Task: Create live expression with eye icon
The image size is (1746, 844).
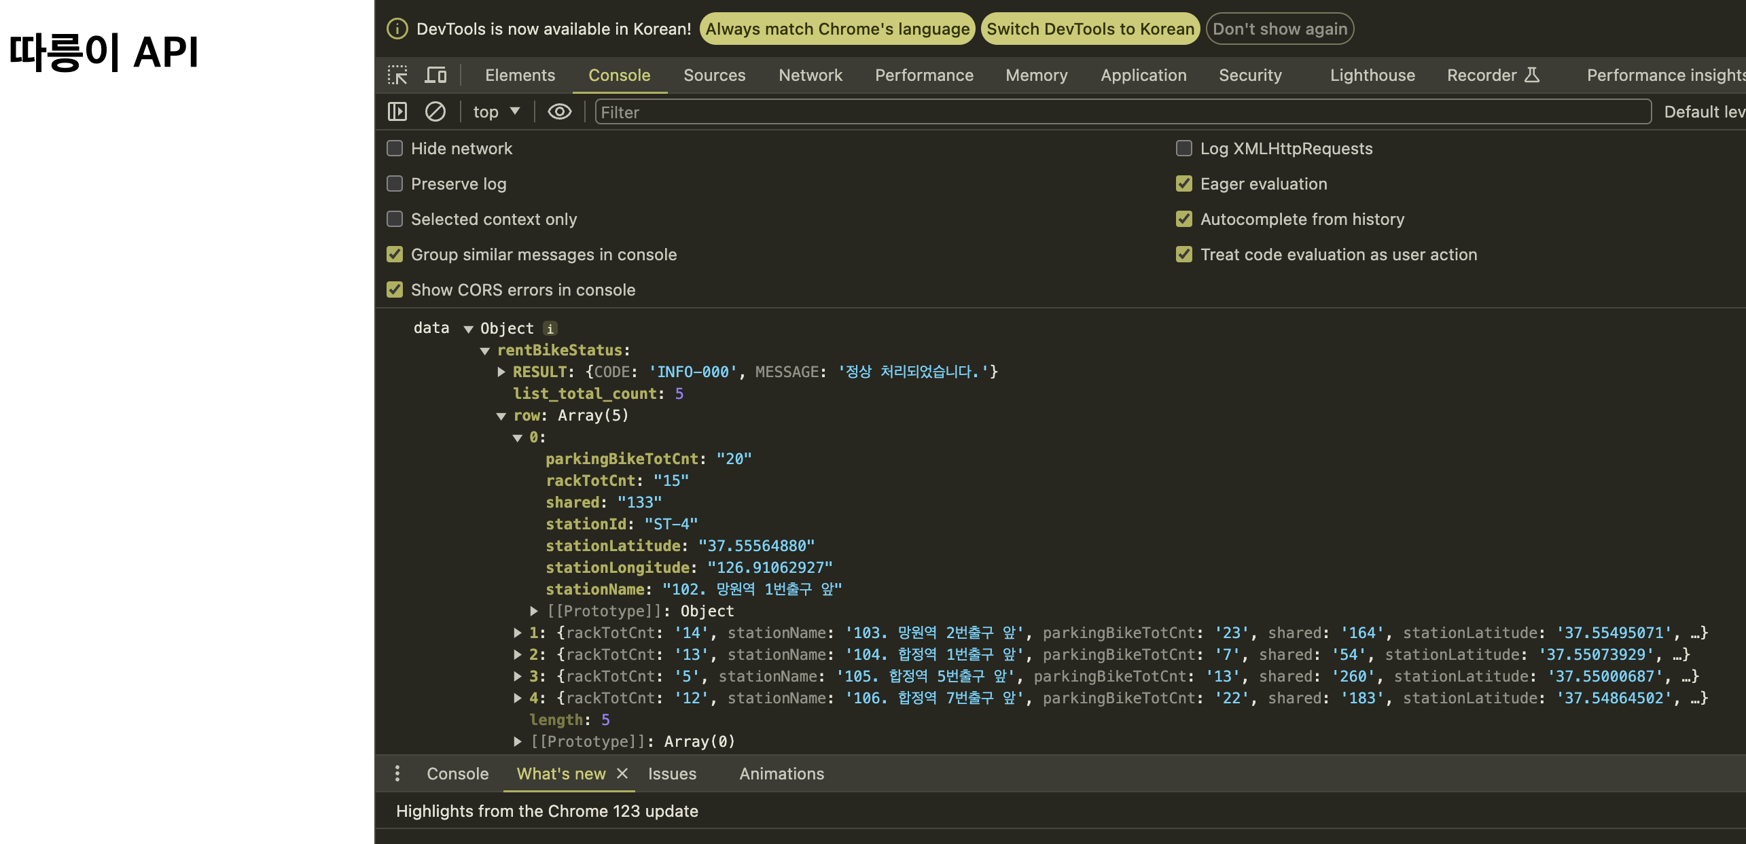Action: click(559, 111)
